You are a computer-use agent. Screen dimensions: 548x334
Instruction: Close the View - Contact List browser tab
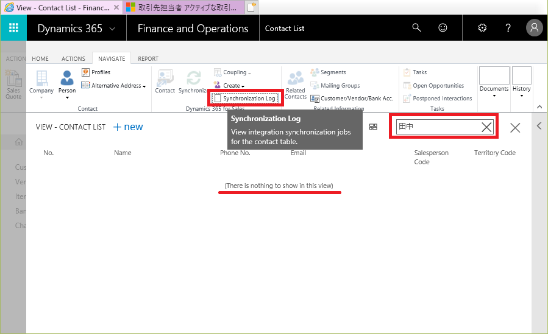[116, 7]
